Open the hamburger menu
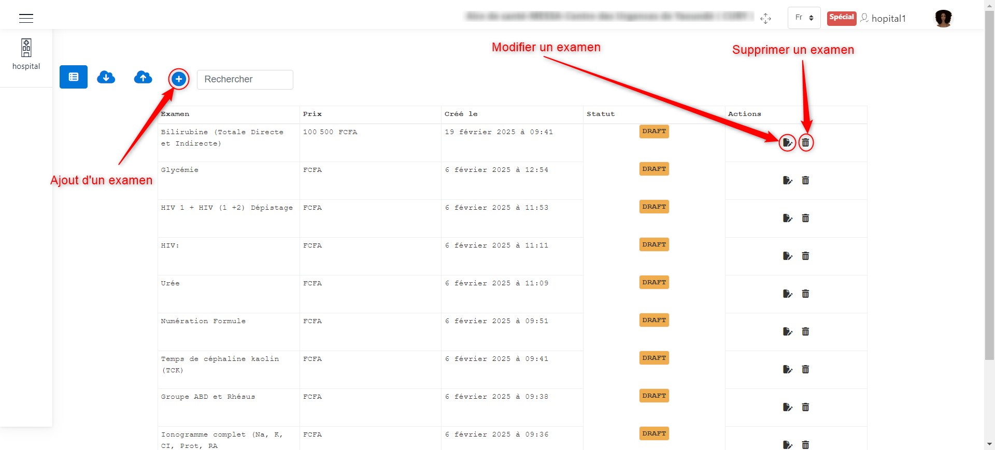The image size is (995, 450). [26, 18]
